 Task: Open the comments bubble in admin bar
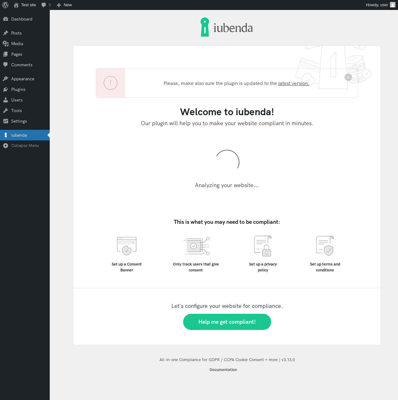(44, 5)
